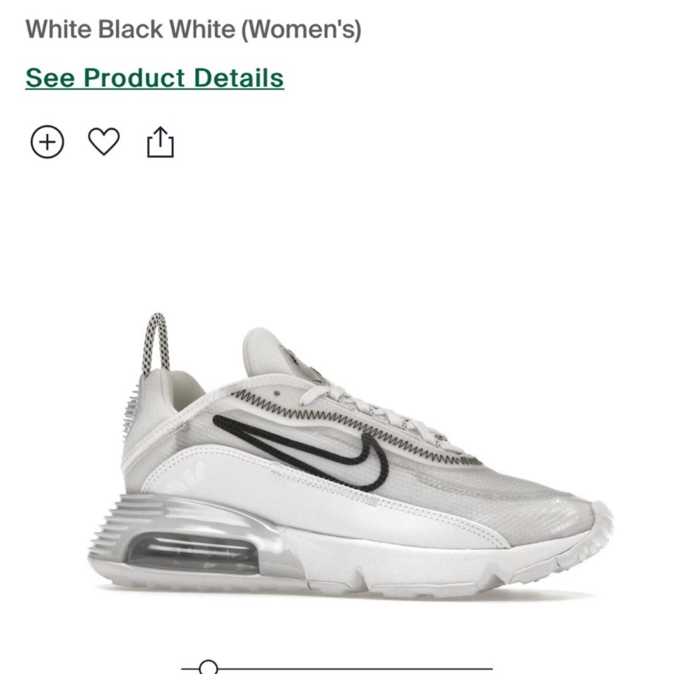Favorite the shoe with the heart icon
The width and height of the screenshot is (674, 674).
coord(104,142)
